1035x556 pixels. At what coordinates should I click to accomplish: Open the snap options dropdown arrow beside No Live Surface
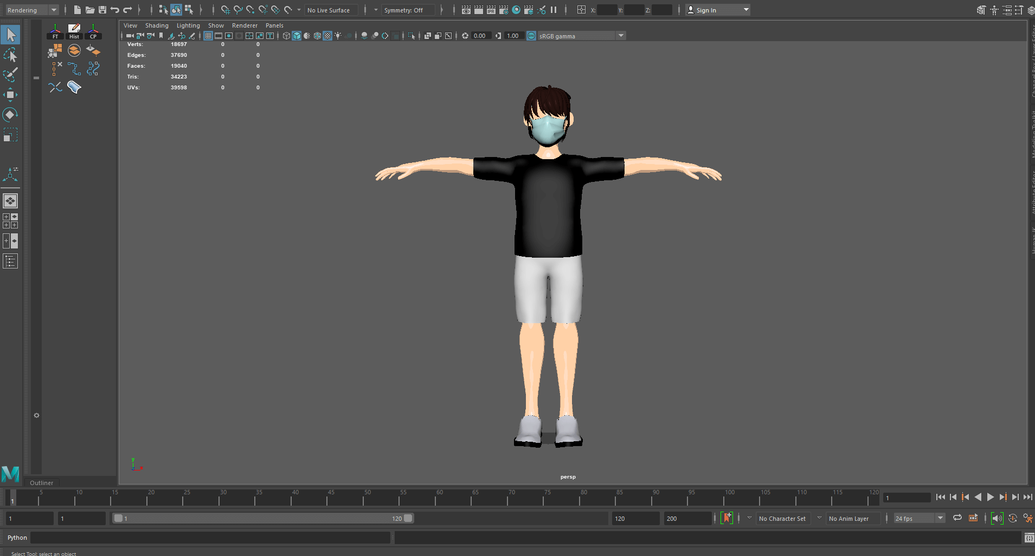pos(299,10)
